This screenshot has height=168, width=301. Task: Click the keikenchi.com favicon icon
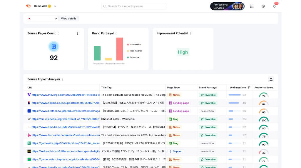pyautogui.click(x=29, y=151)
